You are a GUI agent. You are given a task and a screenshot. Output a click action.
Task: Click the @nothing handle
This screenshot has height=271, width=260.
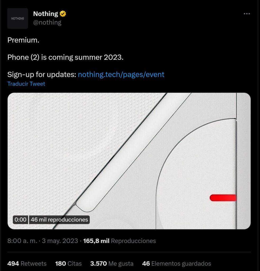click(x=47, y=22)
